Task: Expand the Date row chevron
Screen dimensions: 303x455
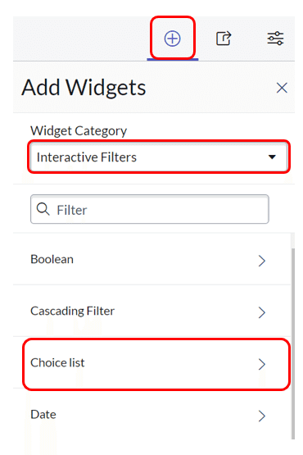Action: pos(261,416)
